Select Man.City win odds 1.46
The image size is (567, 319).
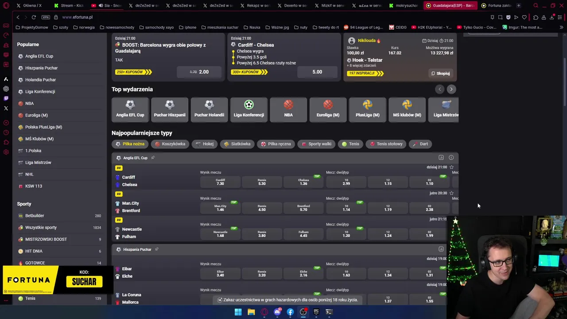click(x=220, y=208)
